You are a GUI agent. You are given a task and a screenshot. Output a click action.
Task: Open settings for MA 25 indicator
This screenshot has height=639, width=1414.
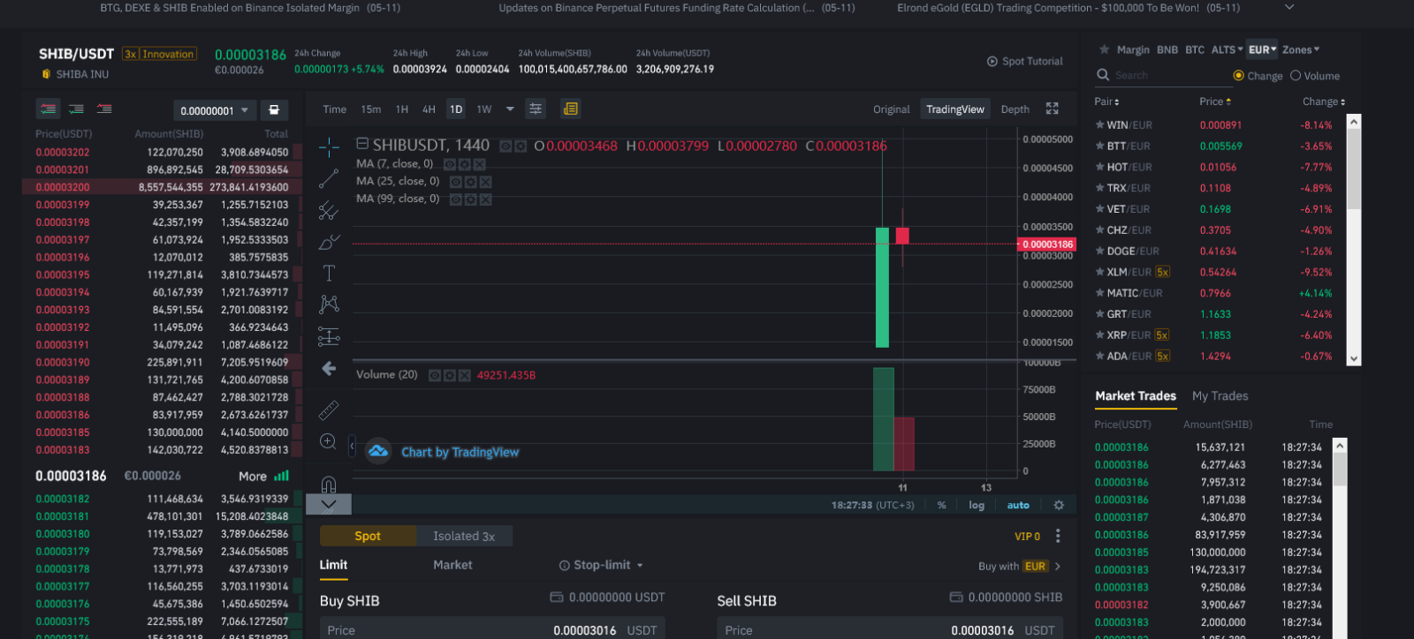coord(470,182)
